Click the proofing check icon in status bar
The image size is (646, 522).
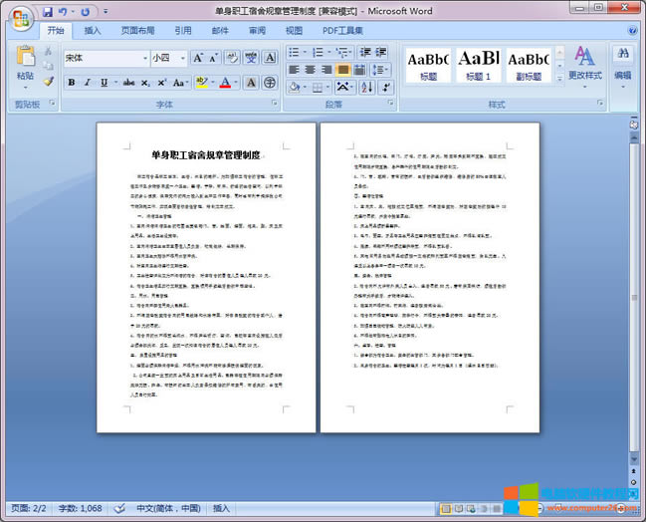(117, 508)
